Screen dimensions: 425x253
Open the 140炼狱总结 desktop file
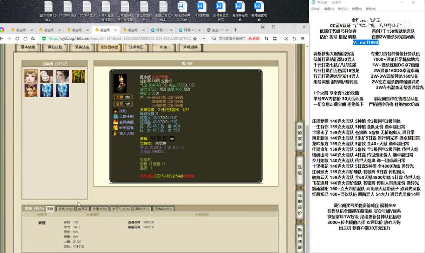[x=67, y=9]
